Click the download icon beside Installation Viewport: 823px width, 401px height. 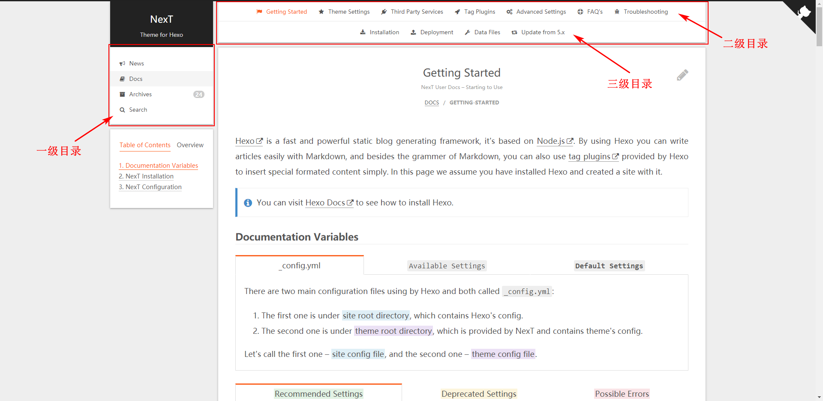coord(363,32)
